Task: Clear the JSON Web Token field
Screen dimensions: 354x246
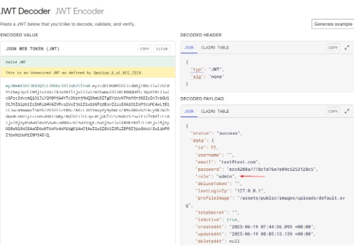Action: click(x=162, y=49)
